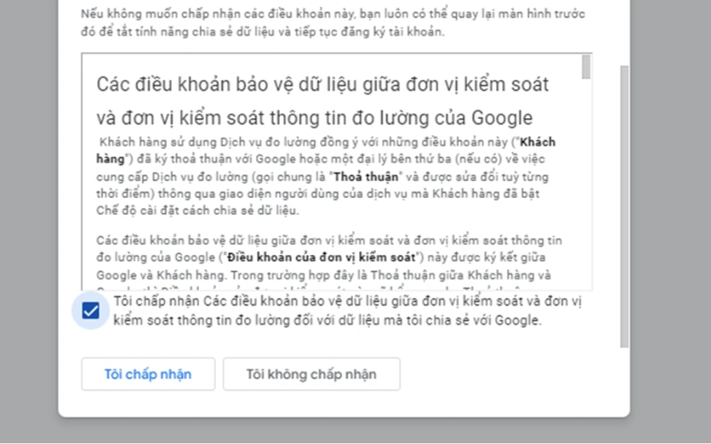
Task: Click the 'Tôi chấp nhận' button
Action: (x=148, y=374)
